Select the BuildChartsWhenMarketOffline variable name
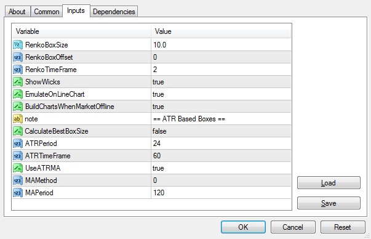This screenshot has height=239, width=371. (x=70, y=107)
